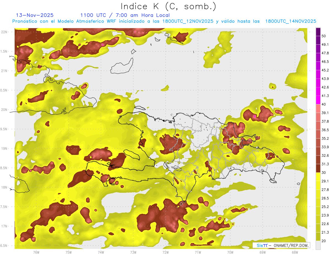Click the chart title "Indice K (C, somb.)"

pyautogui.click(x=168, y=6)
